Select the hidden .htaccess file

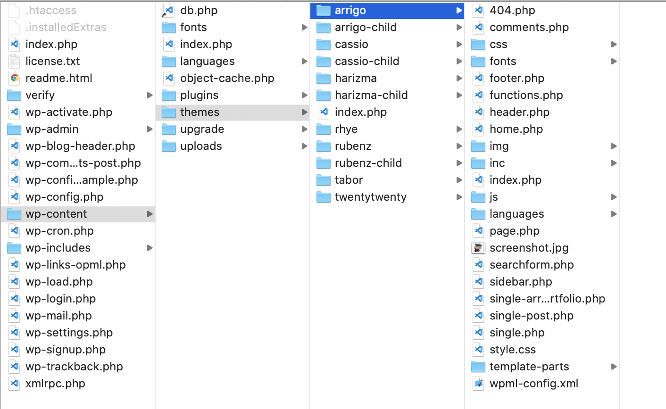point(50,10)
